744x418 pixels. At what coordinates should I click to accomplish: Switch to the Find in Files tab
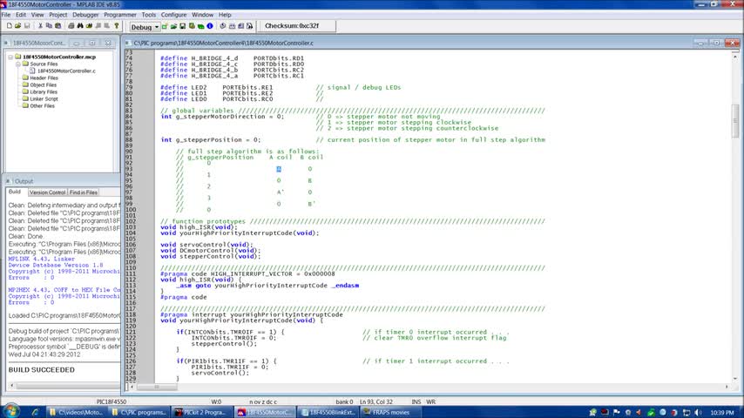coord(83,192)
